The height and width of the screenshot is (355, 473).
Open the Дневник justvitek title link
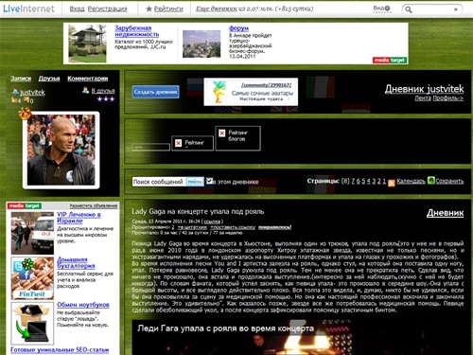click(x=424, y=89)
